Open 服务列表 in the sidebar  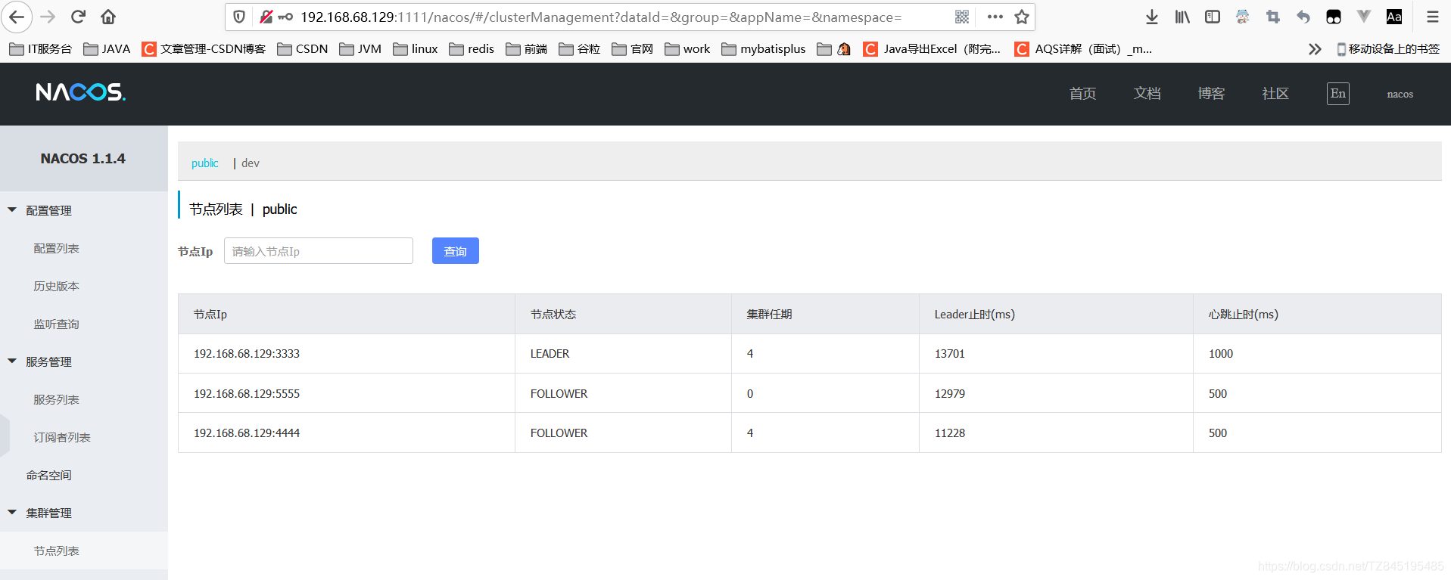[x=56, y=399]
